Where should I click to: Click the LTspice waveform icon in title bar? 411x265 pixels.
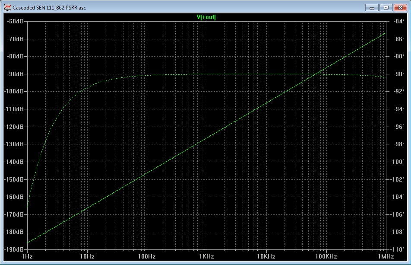[7, 7]
